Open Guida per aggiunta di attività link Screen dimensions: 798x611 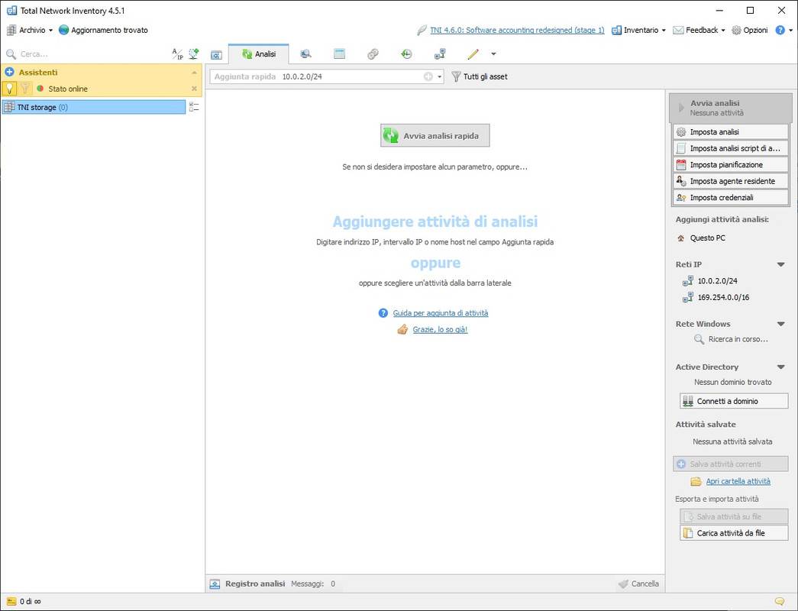pos(440,313)
